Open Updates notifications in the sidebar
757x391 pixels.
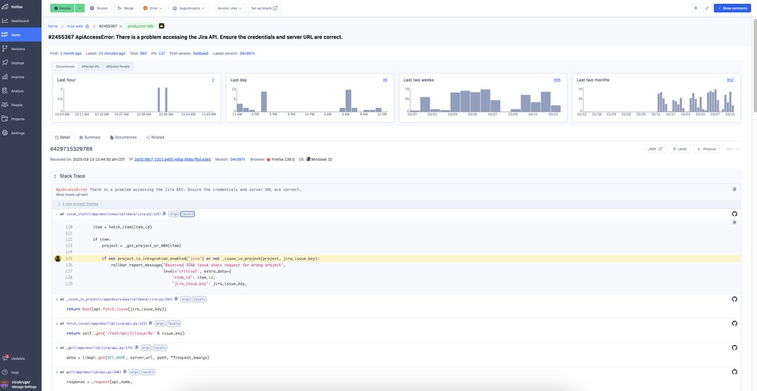pos(20,358)
